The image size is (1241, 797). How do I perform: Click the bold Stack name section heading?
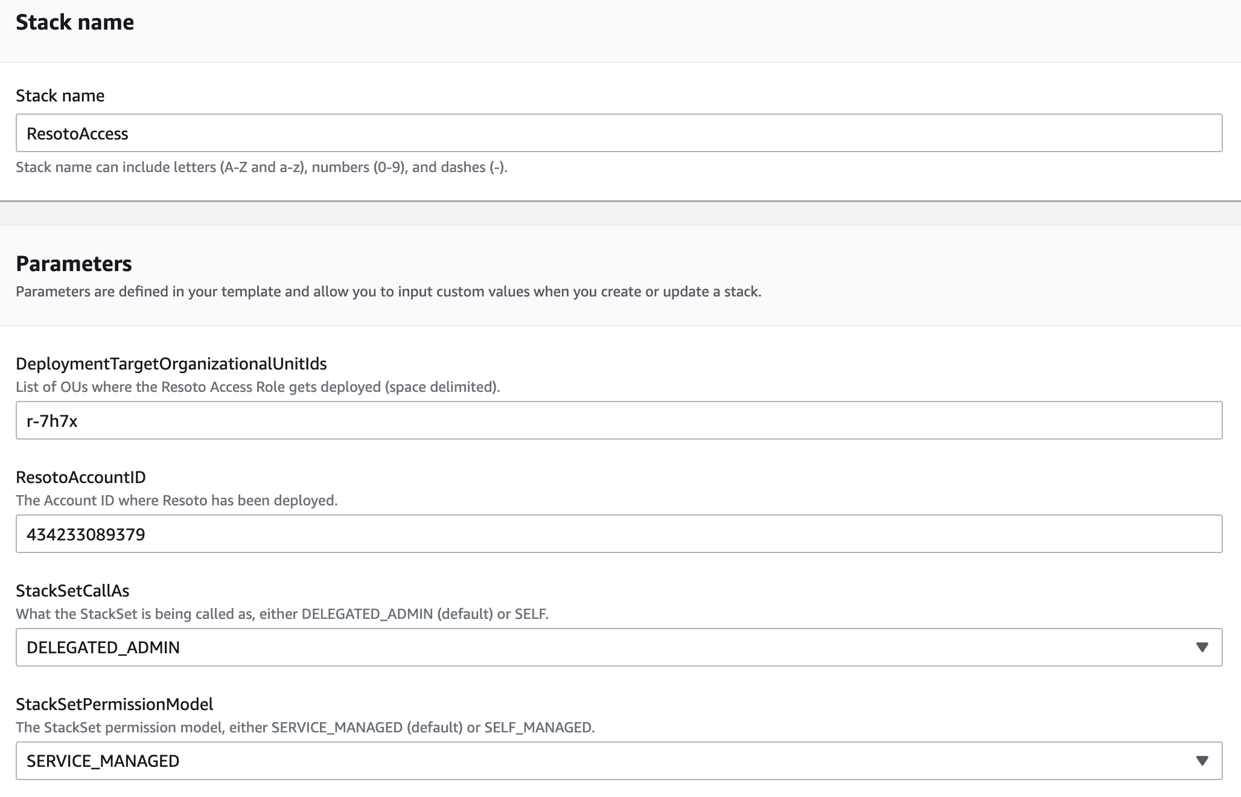click(75, 22)
